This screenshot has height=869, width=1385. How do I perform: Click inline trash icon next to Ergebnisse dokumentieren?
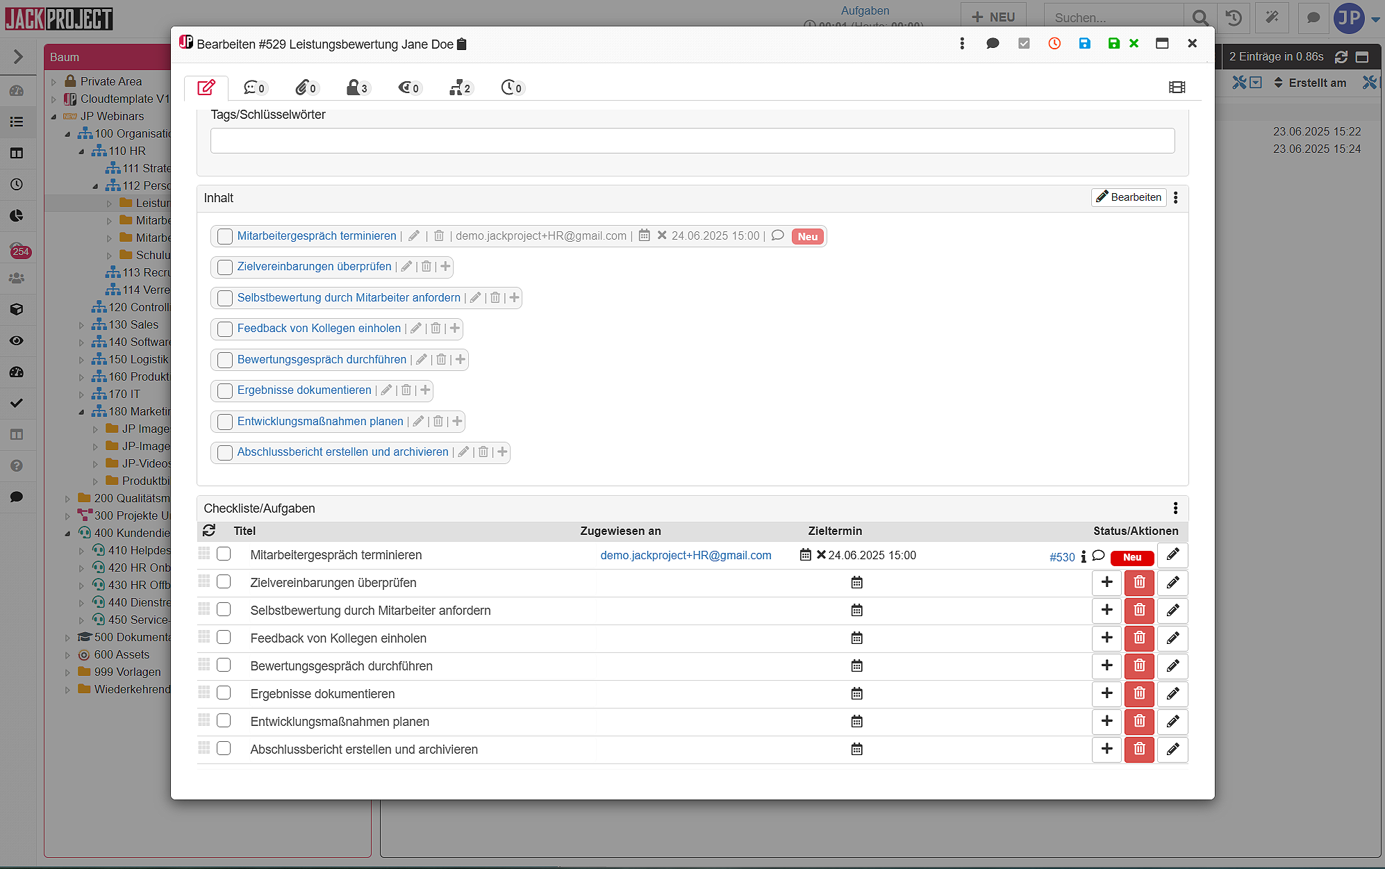pyautogui.click(x=406, y=390)
